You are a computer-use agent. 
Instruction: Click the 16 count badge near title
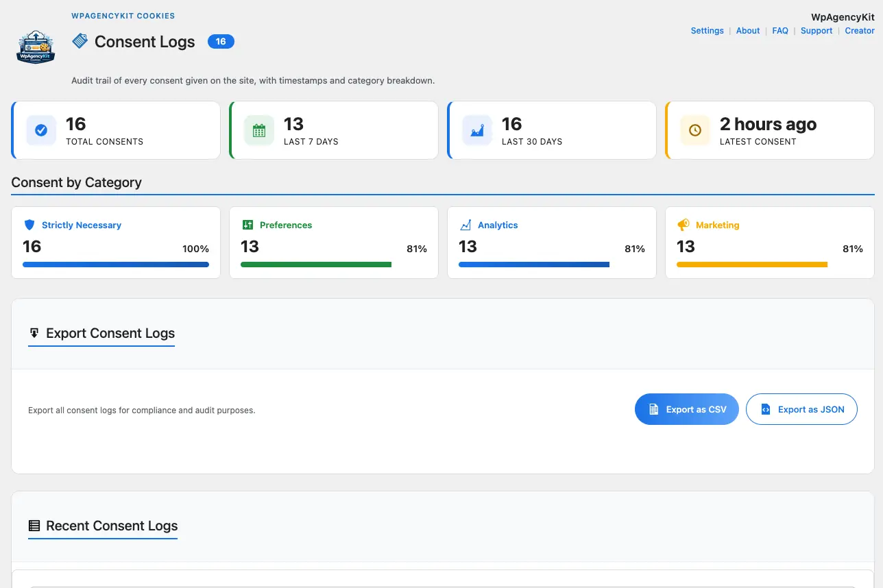point(221,42)
